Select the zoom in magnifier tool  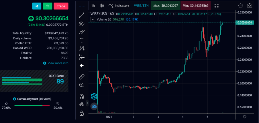[x=82, y=85]
